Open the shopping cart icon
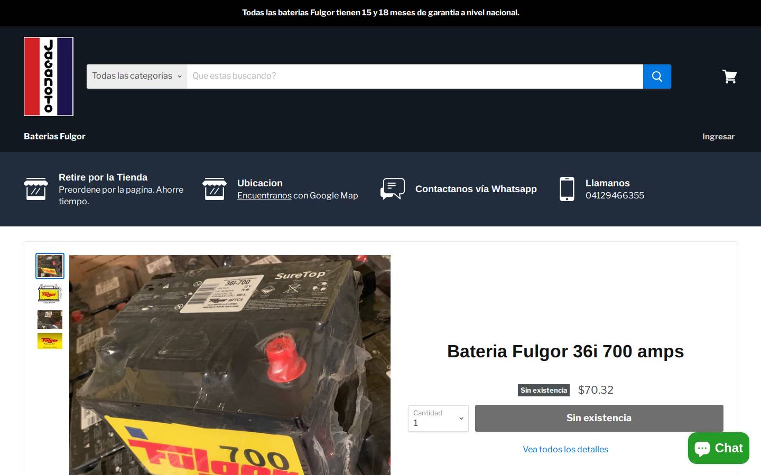This screenshot has height=475, width=761. pos(730,77)
